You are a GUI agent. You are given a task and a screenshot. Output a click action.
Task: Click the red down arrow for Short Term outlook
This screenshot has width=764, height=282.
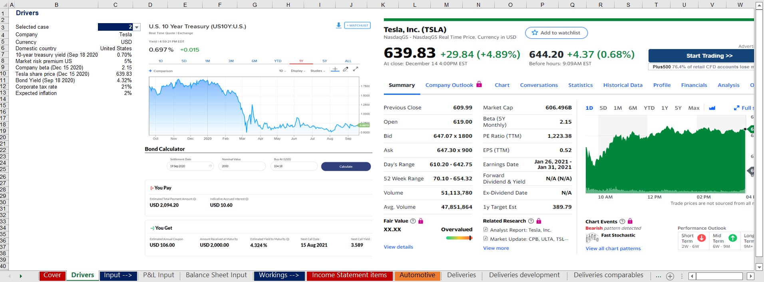(x=701, y=238)
